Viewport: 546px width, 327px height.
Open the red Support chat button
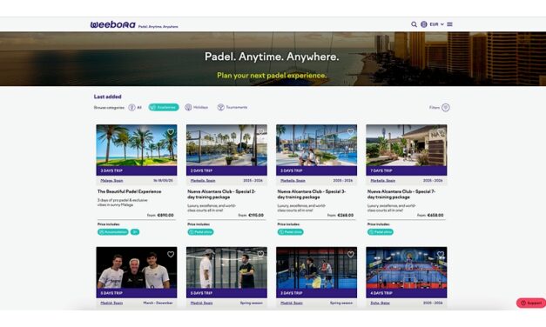pos(531,303)
